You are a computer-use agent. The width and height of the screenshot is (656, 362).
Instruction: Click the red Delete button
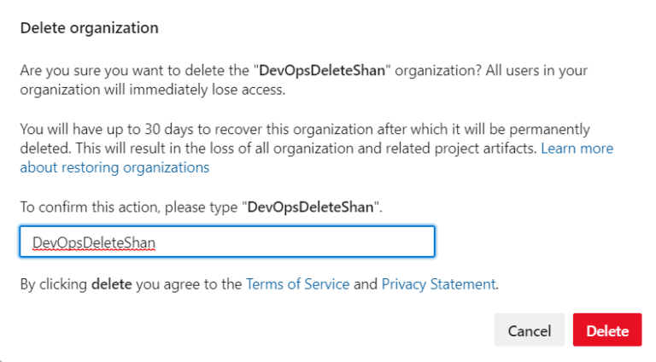pos(606,330)
